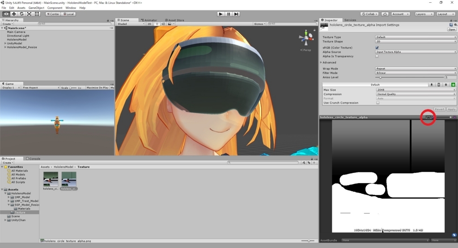
Task: Open the Inspector help book icon
Action: [451, 25]
